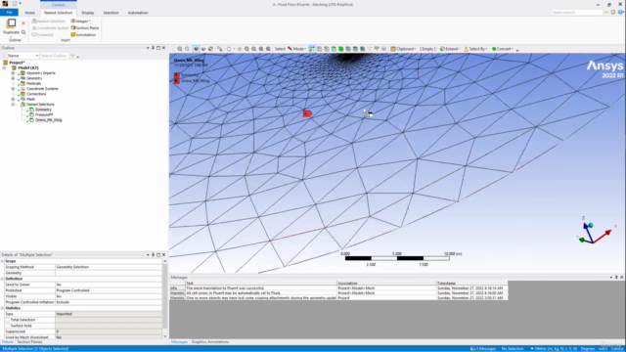Toggle the Surface Area checkbox
626x352 pixels.
(x=8, y=326)
